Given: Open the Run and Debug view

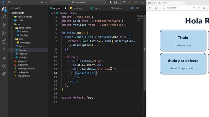Looking at the screenshot, I should tap(4, 33).
